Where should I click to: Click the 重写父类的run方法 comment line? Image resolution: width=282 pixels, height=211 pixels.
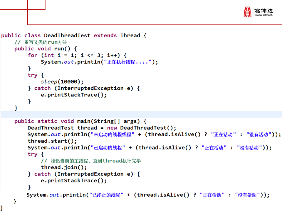(41, 42)
